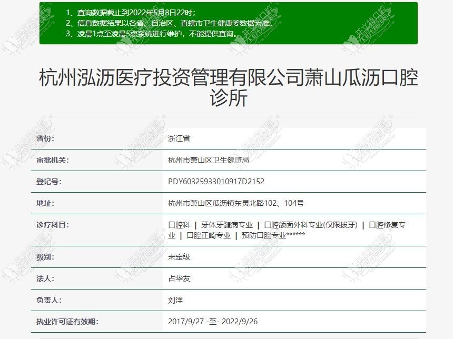The image size is (453, 339).
Task: Click the 诊疗科目 label
Action: click(53, 225)
